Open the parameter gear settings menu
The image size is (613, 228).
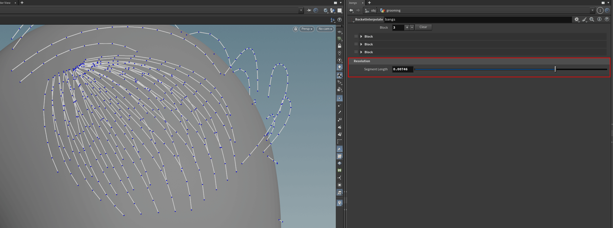point(577,19)
